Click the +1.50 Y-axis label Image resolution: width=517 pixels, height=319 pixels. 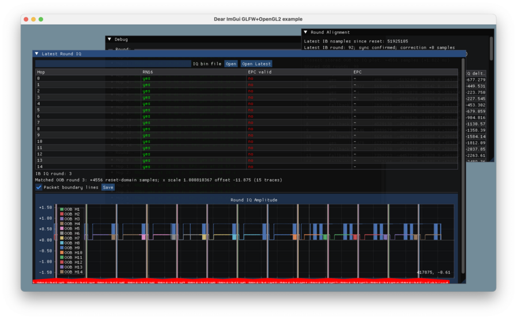[x=45, y=208]
